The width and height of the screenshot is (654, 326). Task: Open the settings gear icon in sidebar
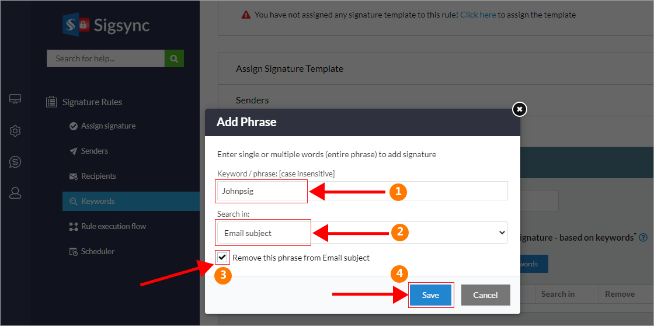15,131
